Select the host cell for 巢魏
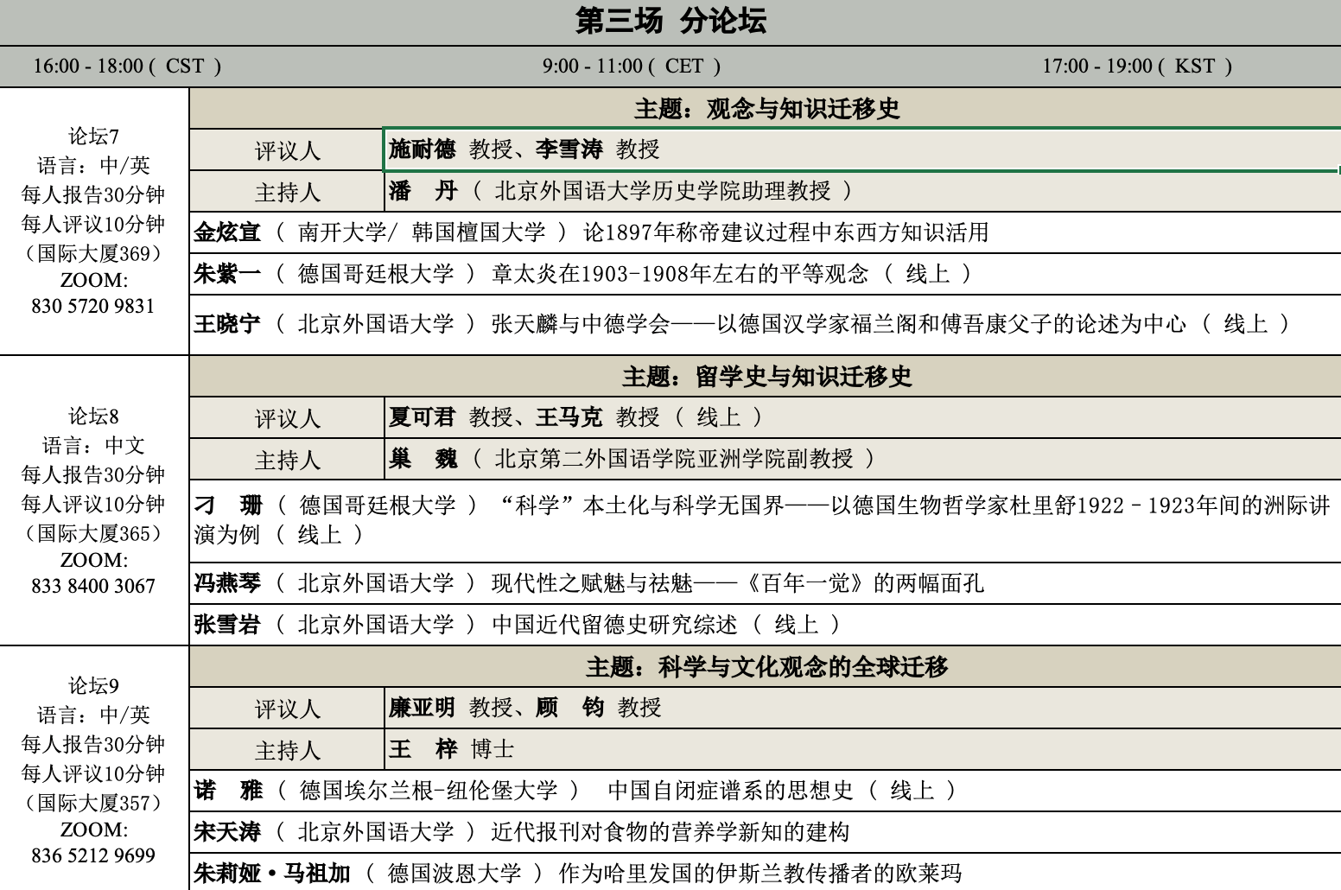This screenshot has height=890, width=1341. (861, 459)
